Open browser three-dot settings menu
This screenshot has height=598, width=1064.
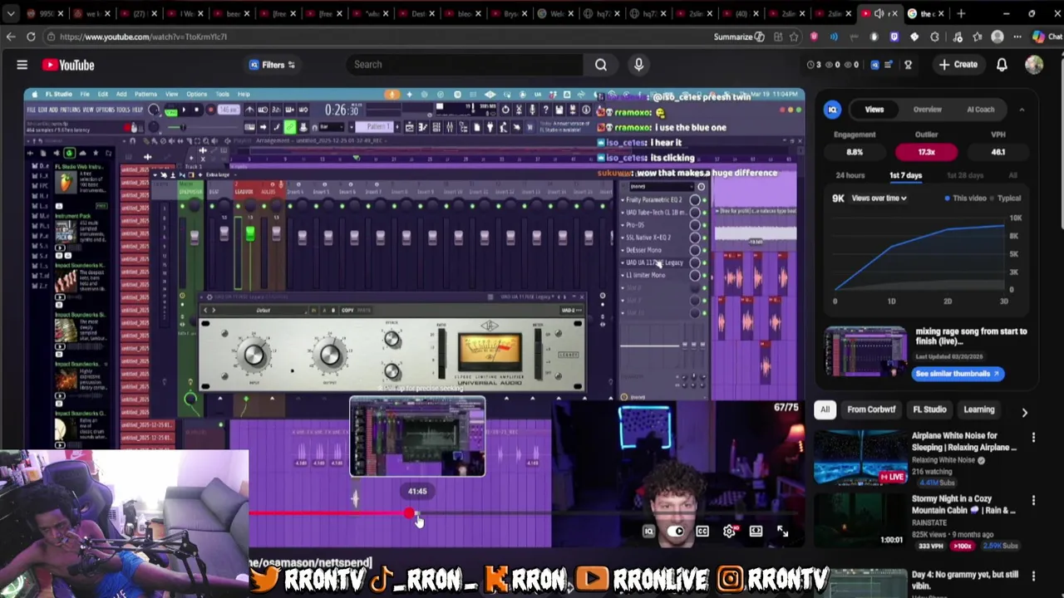[1017, 37]
